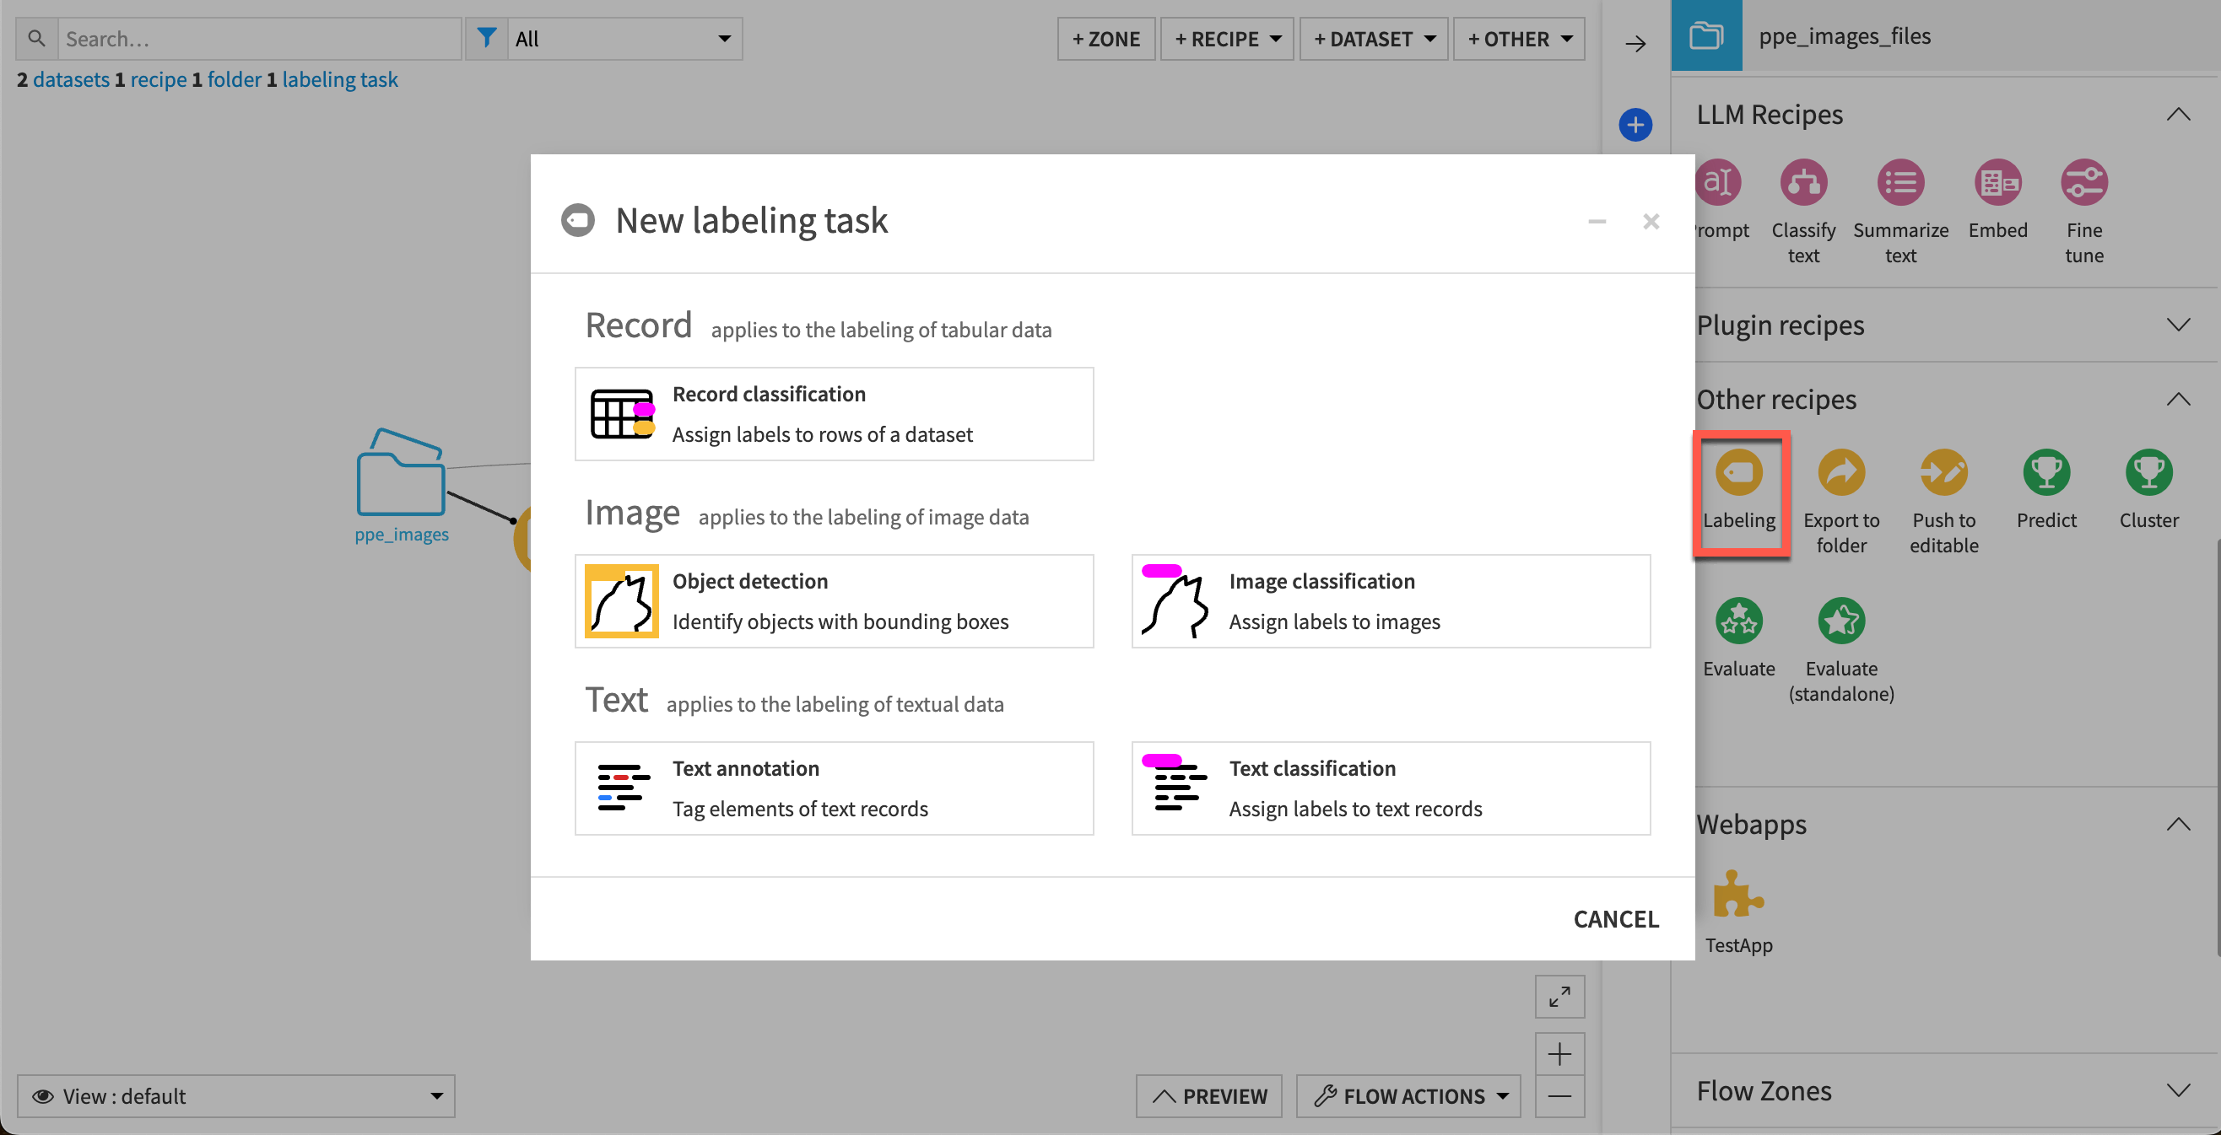Click the zoom out minus control
The width and height of the screenshot is (2221, 1135).
1559,1097
